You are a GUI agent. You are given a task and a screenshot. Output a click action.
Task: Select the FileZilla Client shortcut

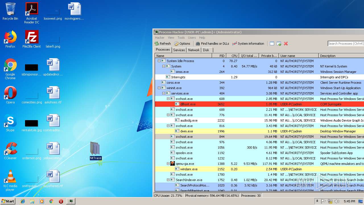click(32, 39)
